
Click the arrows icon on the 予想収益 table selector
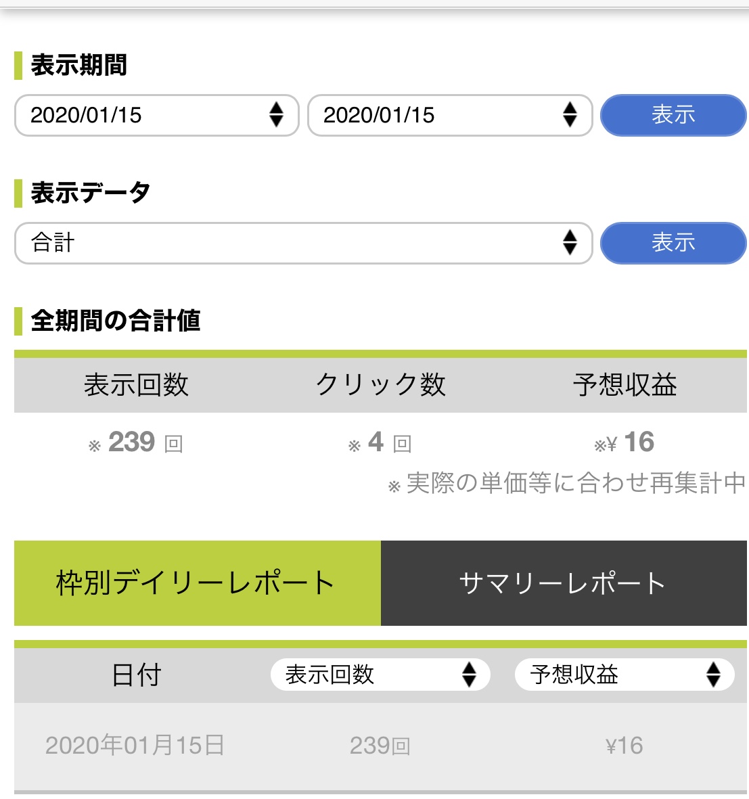coord(713,675)
